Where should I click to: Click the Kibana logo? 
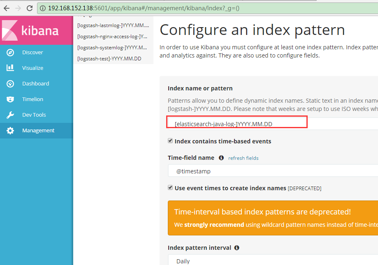(30, 30)
